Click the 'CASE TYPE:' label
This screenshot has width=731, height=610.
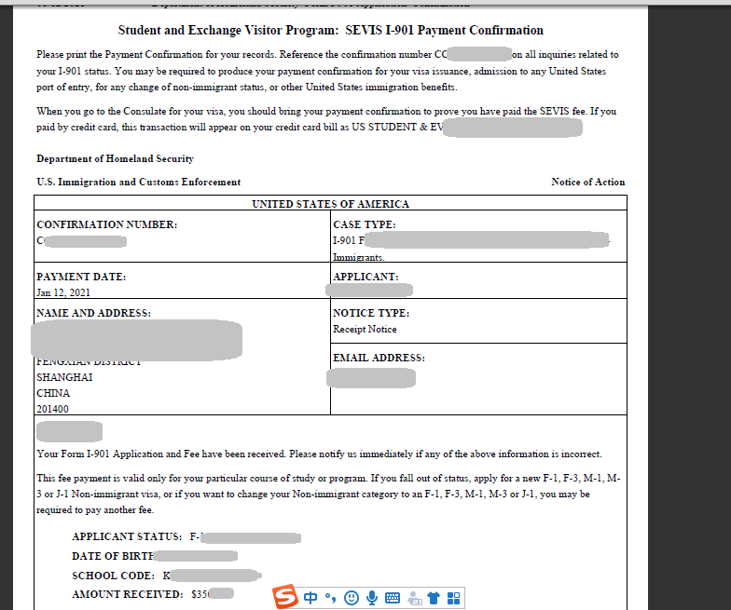[x=364, y=224]
